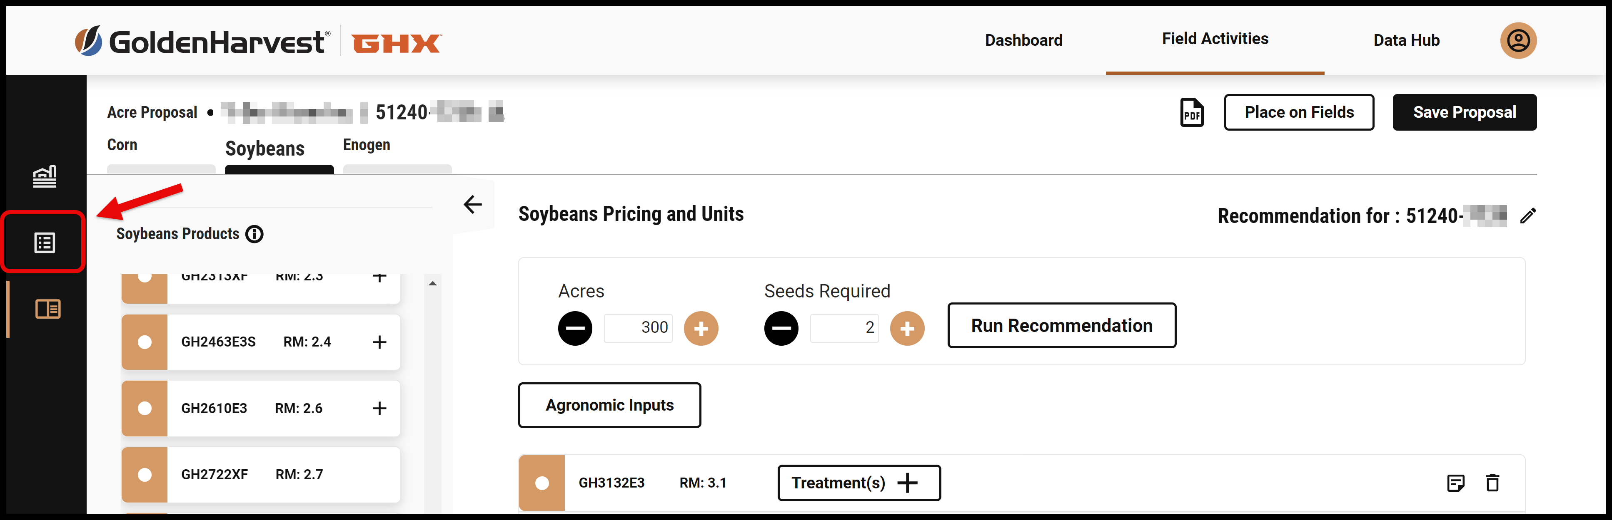Select the GH2722XF product radio dot

click(x=145, y=474)
